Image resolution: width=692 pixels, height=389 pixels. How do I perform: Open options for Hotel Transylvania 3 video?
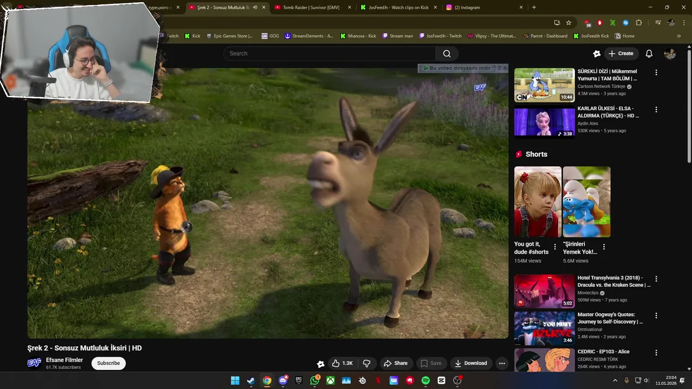click(656, 279)
